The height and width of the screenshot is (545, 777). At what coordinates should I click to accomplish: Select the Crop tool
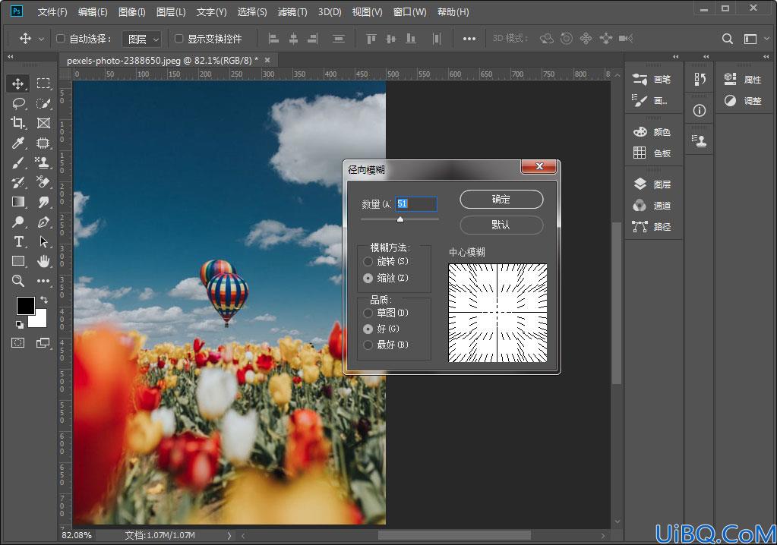click(x=17, y=123)
